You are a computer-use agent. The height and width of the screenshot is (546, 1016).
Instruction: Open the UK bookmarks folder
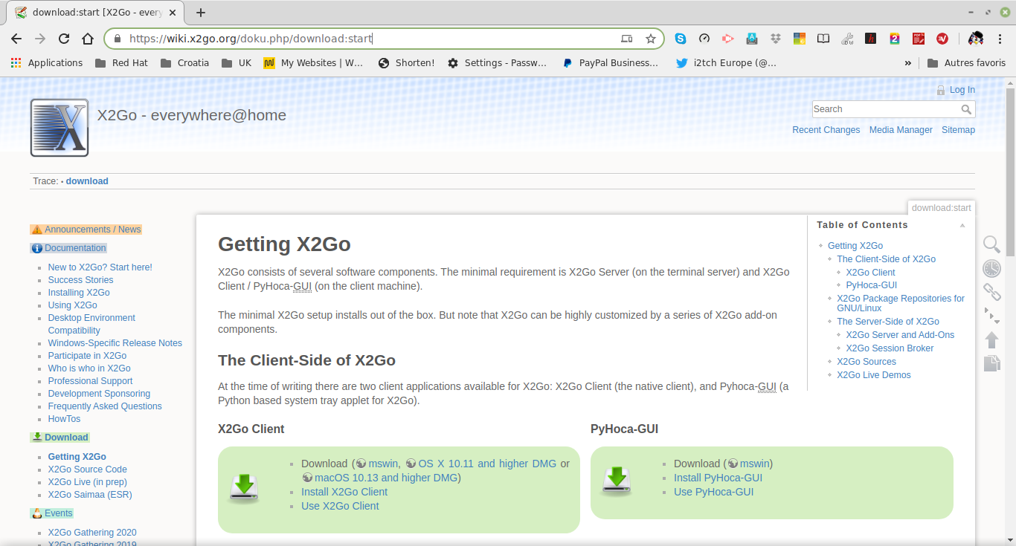click(x=237, y=63)
